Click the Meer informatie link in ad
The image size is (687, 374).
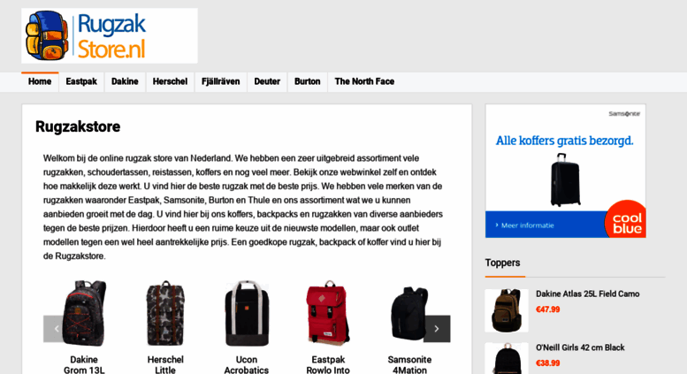tap(525, 225)
